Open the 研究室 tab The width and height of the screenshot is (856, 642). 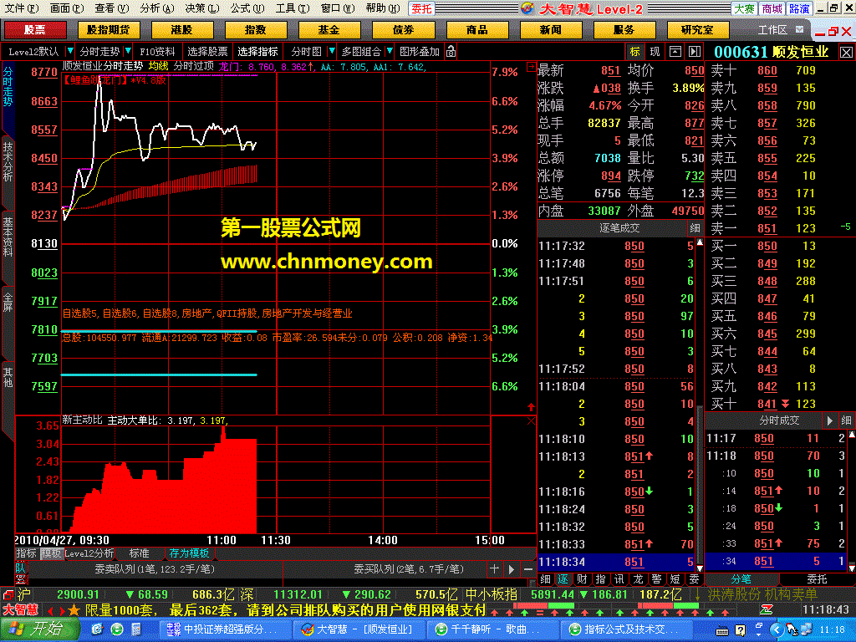coord(697,30)
